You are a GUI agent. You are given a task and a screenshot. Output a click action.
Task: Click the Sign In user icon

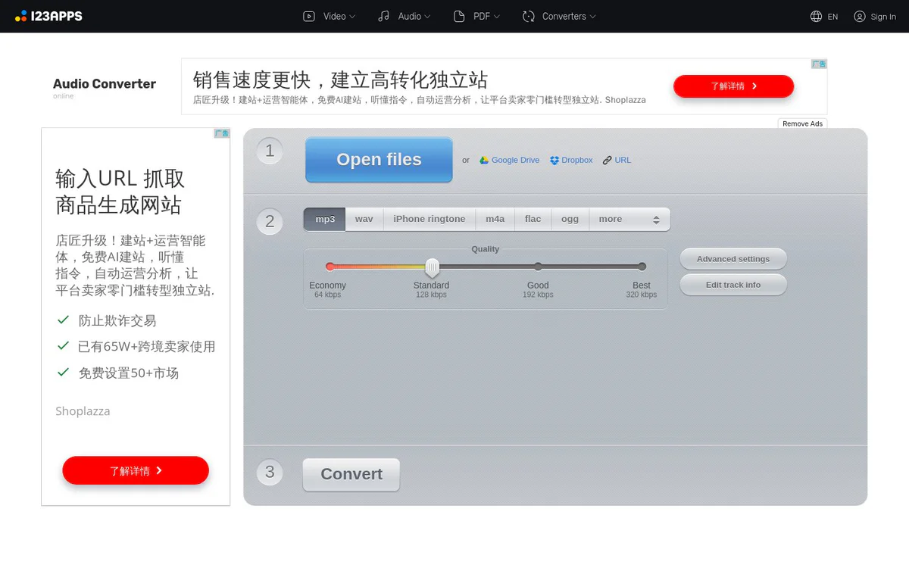pos(860,16)
